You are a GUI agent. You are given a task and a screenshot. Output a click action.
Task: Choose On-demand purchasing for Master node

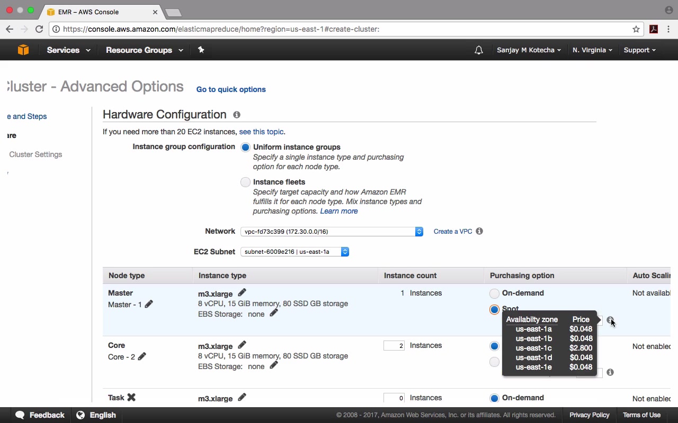click(x=494, y=293)
